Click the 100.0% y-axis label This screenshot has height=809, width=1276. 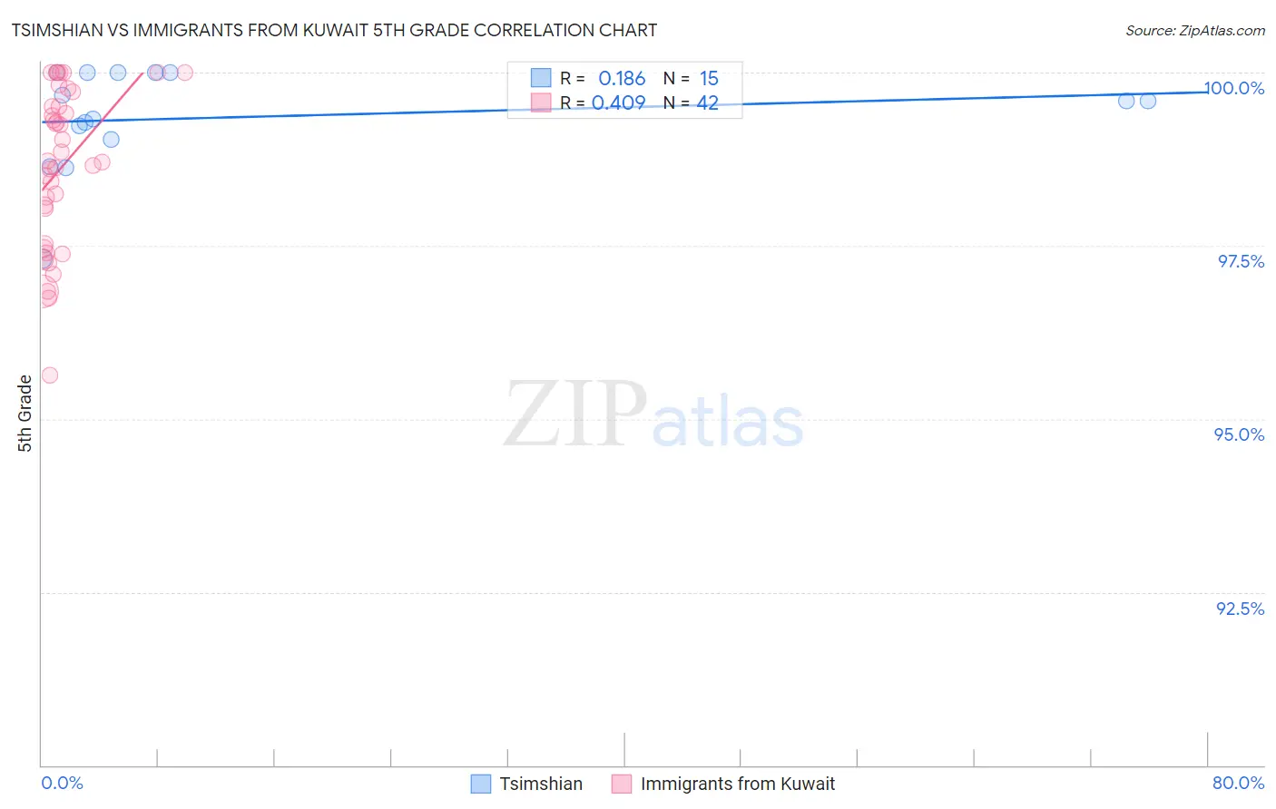[x=1234, y=88]
